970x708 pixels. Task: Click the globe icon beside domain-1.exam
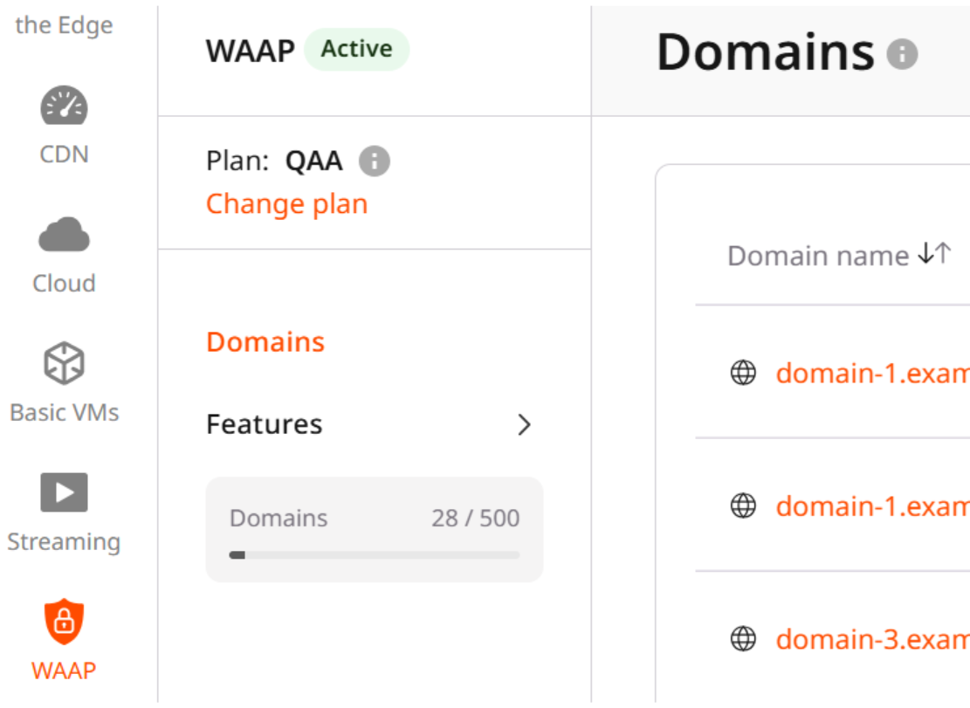[743, 374]
